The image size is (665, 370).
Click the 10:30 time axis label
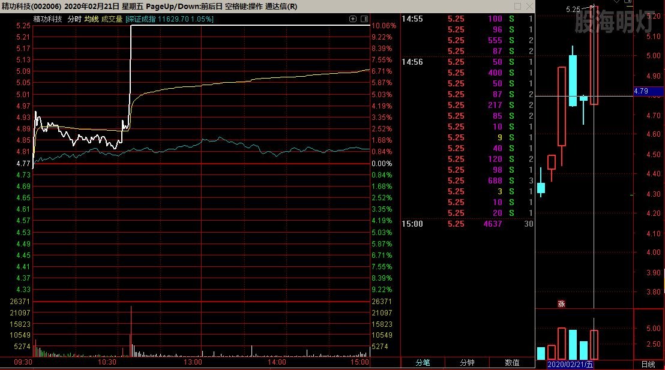107,362
